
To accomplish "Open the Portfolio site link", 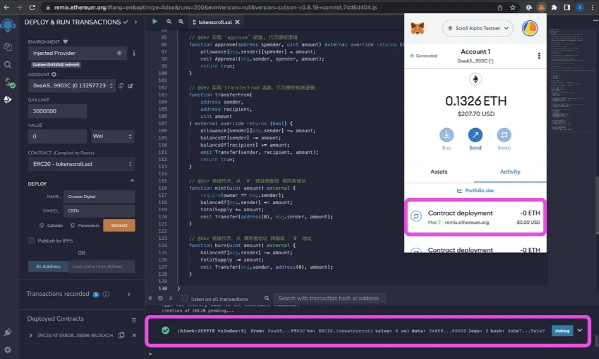I will [x=475, y=190].
